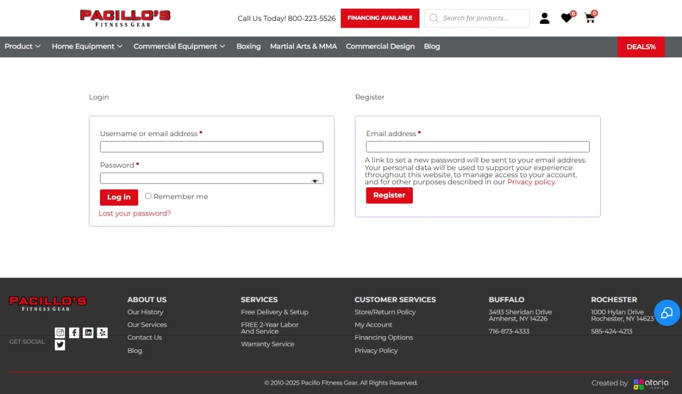Focus the Register email address field
Image resolution: width=682 pixels, height=394 pixels.
pos(478,146)
